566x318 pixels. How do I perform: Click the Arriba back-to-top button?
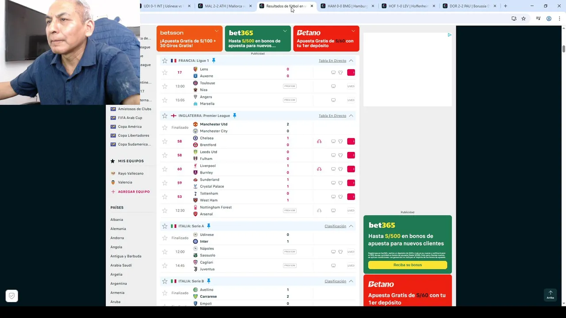pos(551,295)
